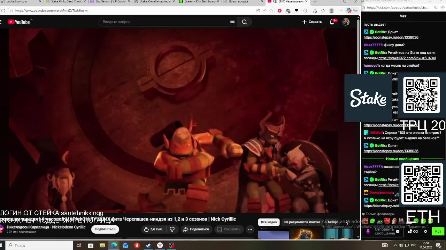Close the vodka3rom.com tab
The width and height of the screenshot is (446, 250).
tap(40, 2)
